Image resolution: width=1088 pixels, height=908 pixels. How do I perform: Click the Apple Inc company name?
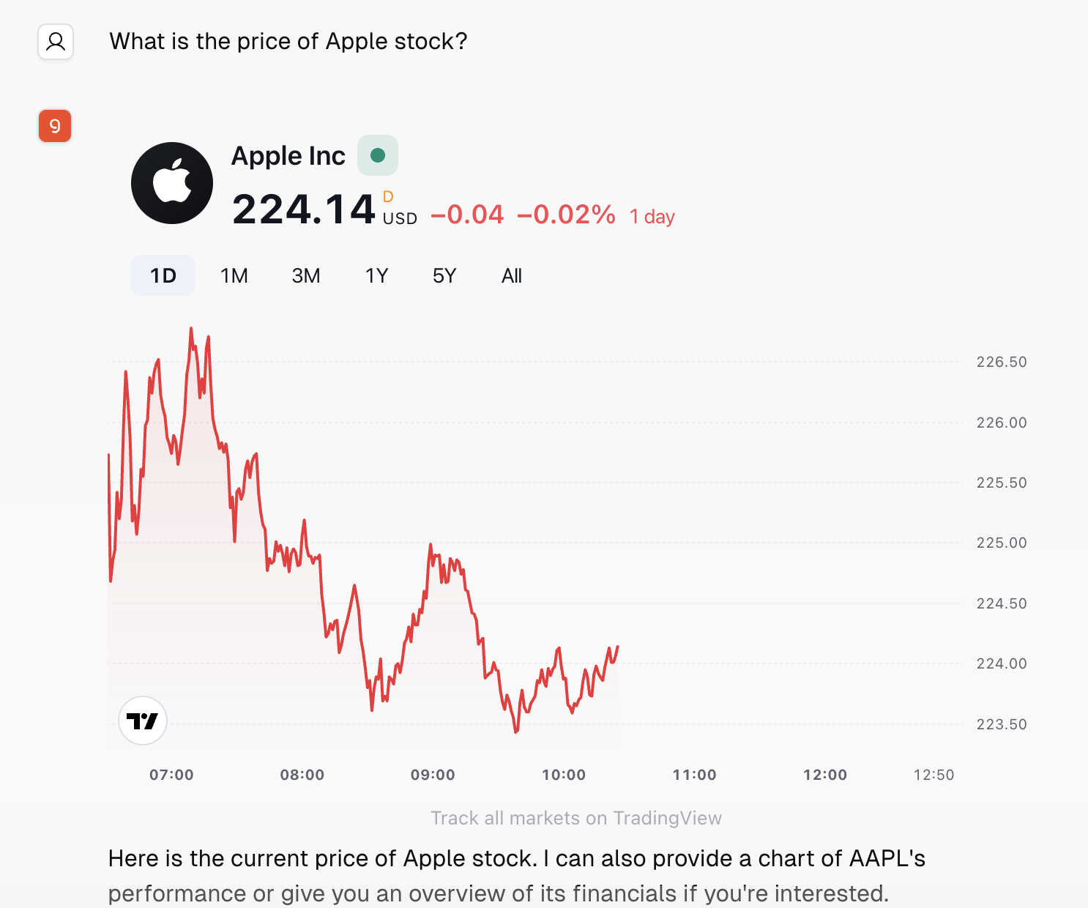click(288, 156)
